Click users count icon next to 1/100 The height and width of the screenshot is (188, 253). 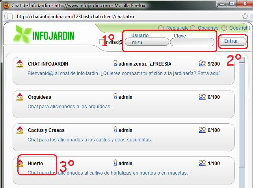click(202, 163)
